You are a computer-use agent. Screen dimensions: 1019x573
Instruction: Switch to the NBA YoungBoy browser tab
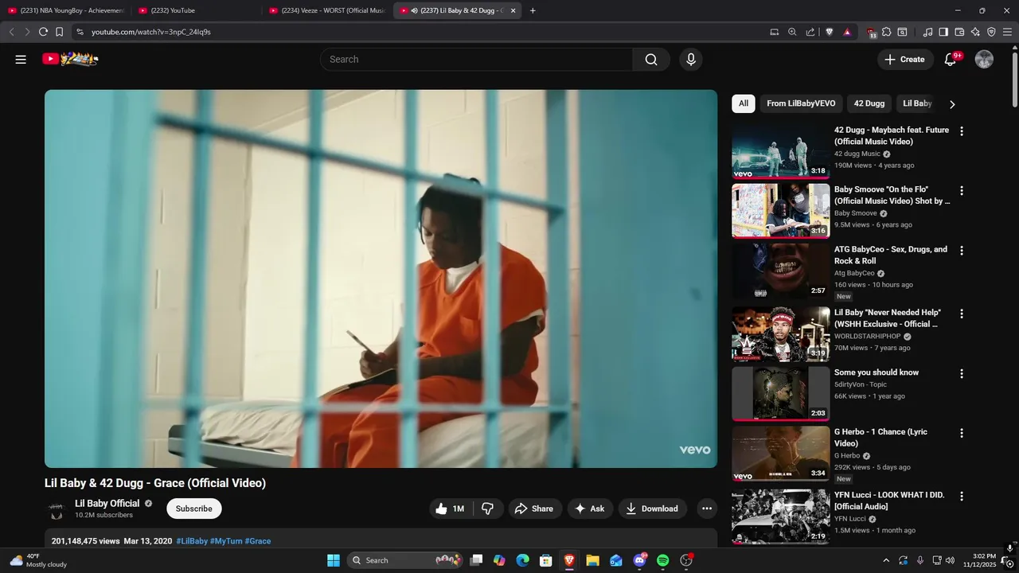(66, 10)
